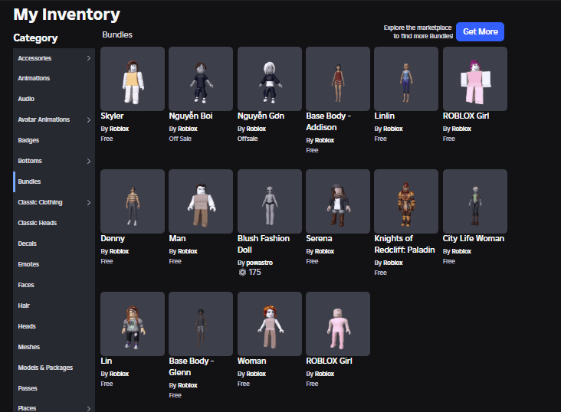Screen dimensions: 561x412
Task: Expand the Places category chevron
Action: tap(89, 408)
